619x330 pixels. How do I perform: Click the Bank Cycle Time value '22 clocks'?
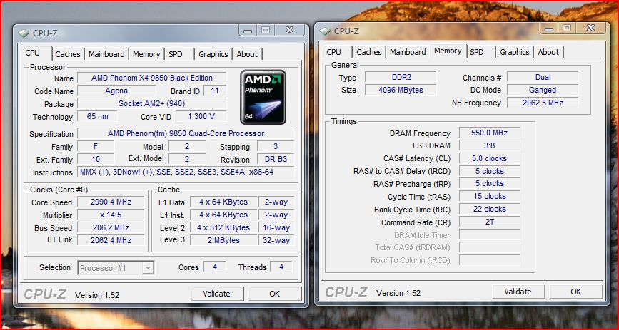click(x=490, y=210)
